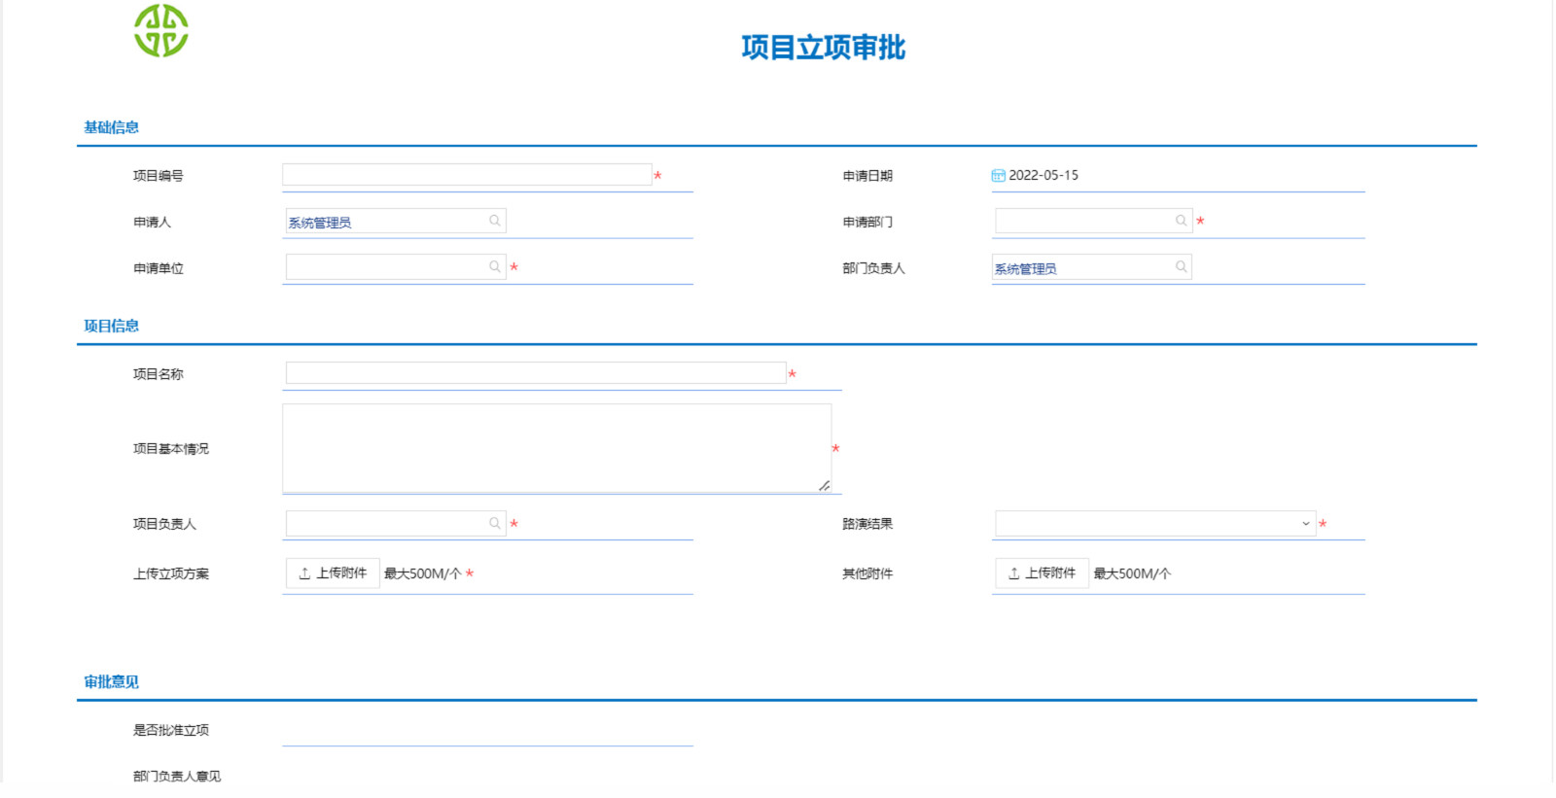Viewport: 1556px width, 798px height.
Task: Click the search icon in 申请人 field
Action: pos(495,221)
